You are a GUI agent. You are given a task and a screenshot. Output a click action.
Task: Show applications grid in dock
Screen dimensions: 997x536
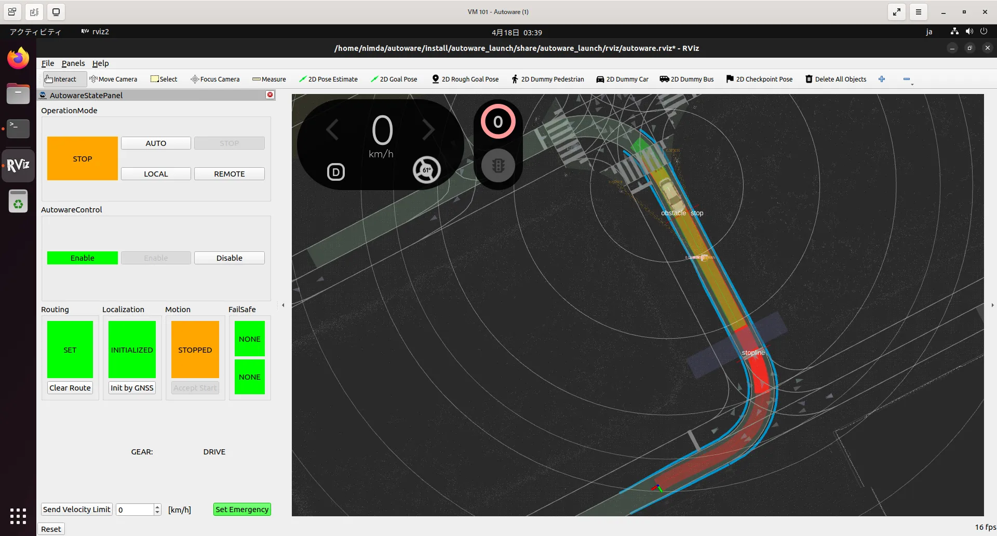18,516
